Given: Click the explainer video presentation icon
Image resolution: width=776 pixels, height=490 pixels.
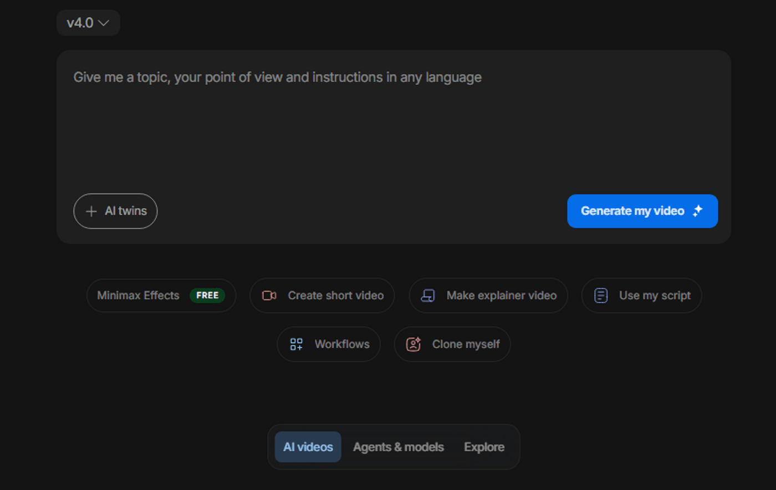Looking at the screenshot, I should 428,295.
